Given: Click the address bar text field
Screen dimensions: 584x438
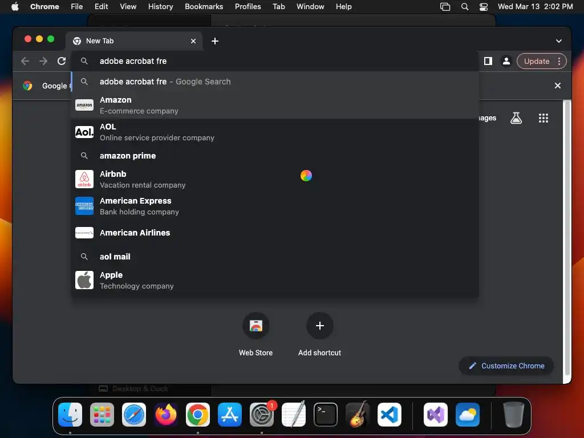Looking at the screenshot, I should tap(275, 61).
